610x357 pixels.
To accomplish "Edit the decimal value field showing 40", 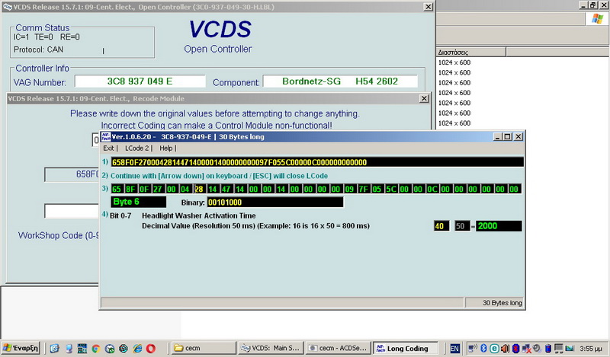I will point(441,226).
